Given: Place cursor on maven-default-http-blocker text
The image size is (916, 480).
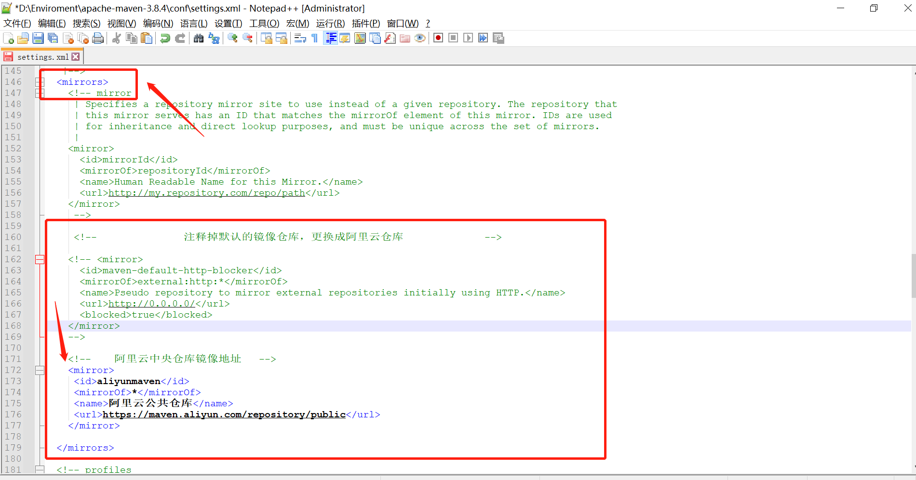Looking at the screenshot, I should coord(178,270).
